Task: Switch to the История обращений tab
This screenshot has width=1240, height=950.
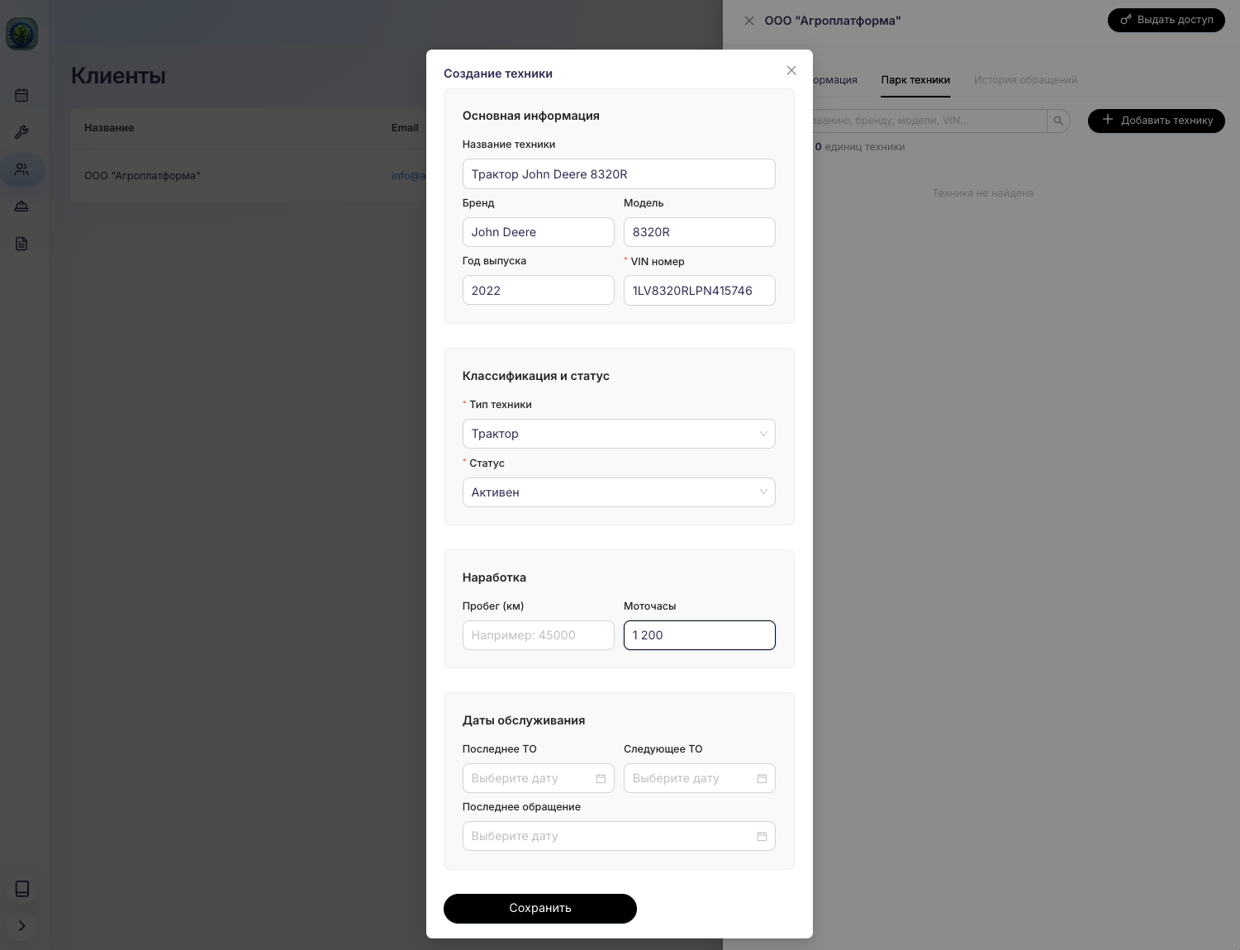Action: pos(1025,80)
